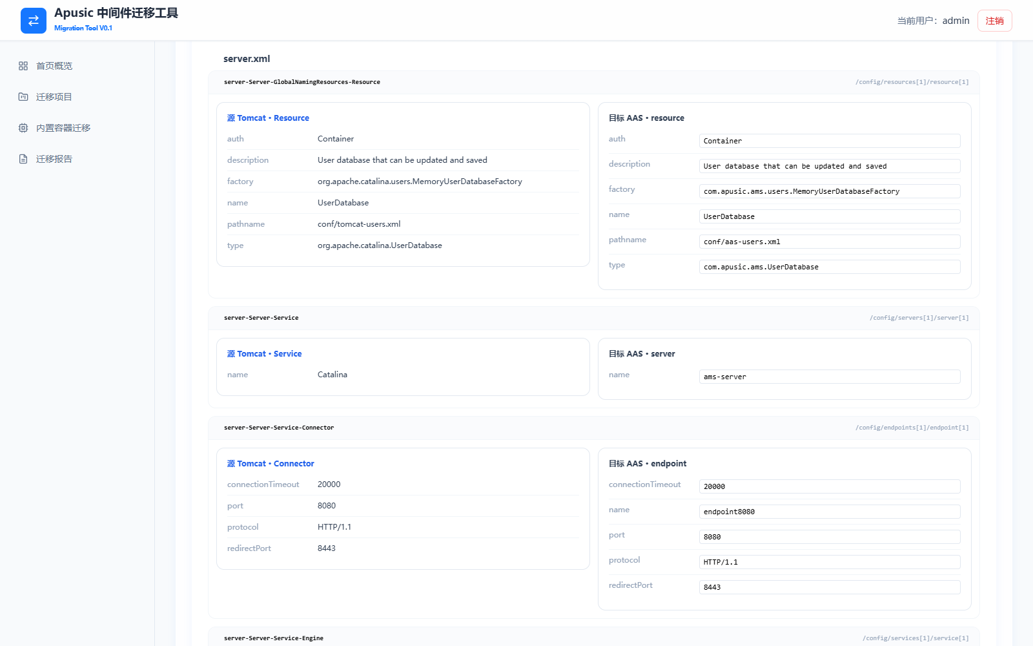Click the 目标 AAS · resource heading

click(646, 118)
